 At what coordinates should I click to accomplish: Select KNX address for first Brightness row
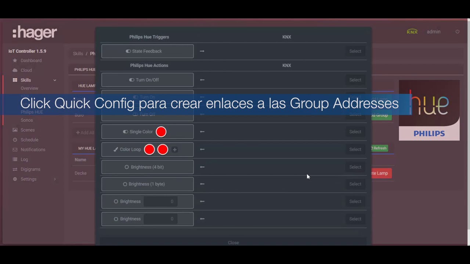(355, 201)
